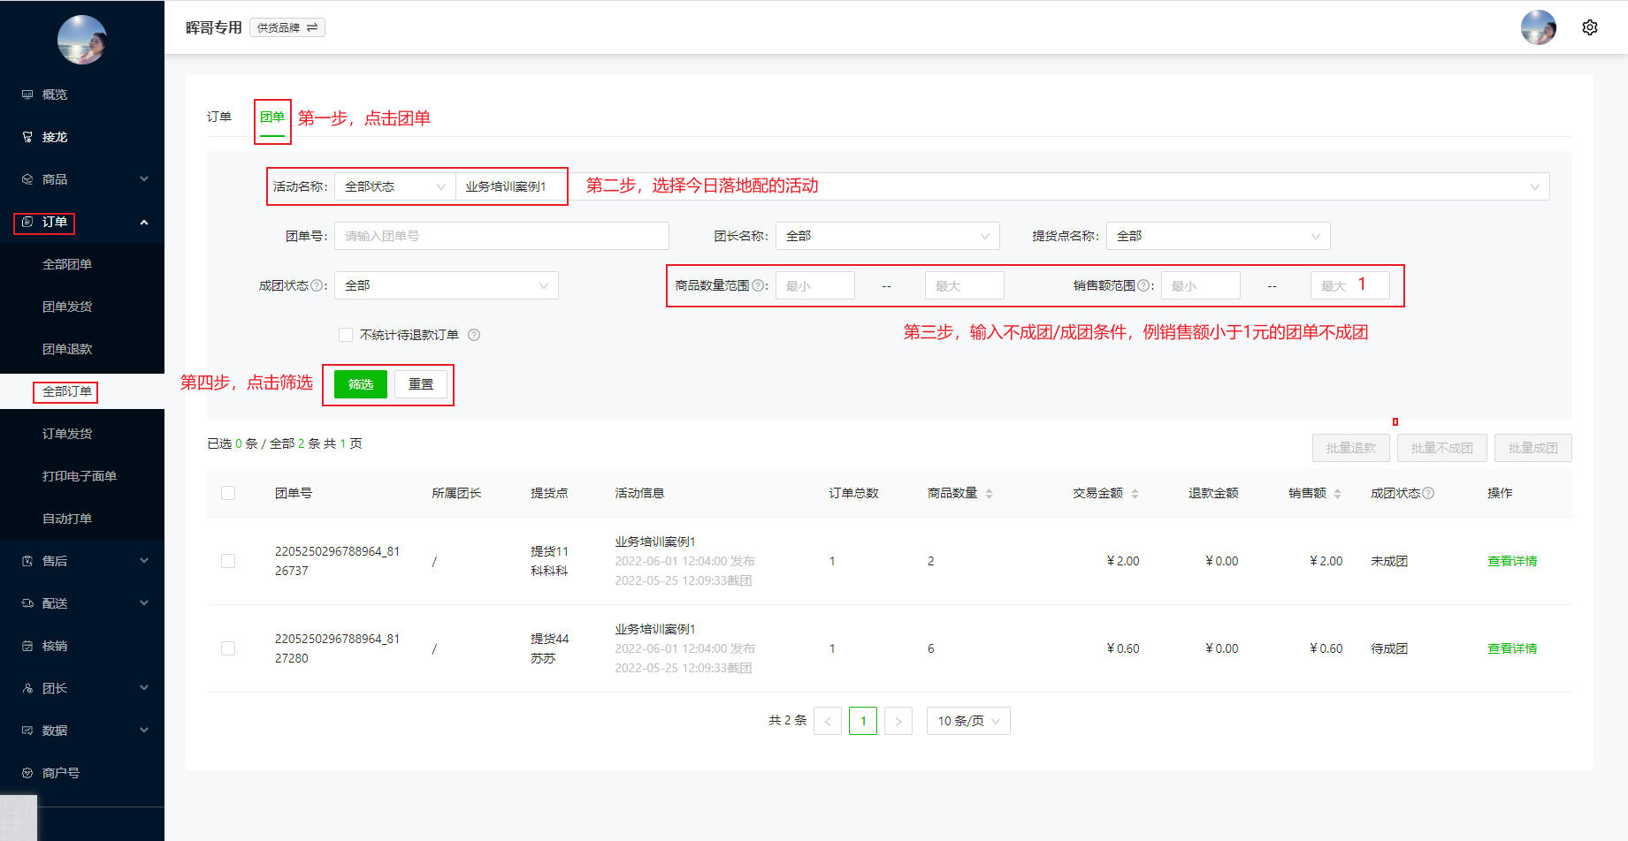Check the 不统计待退款订单 checkbox

pos(346,335)
